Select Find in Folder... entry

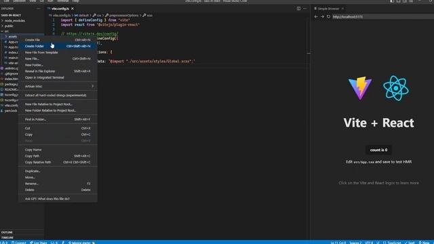(58, 119)
